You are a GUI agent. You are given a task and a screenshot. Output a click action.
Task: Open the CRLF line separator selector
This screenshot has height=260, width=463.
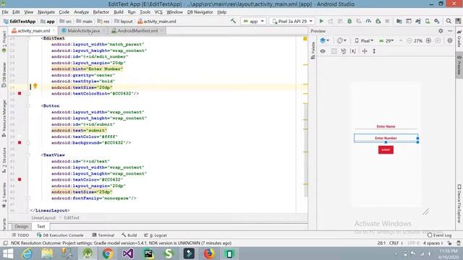396,243
